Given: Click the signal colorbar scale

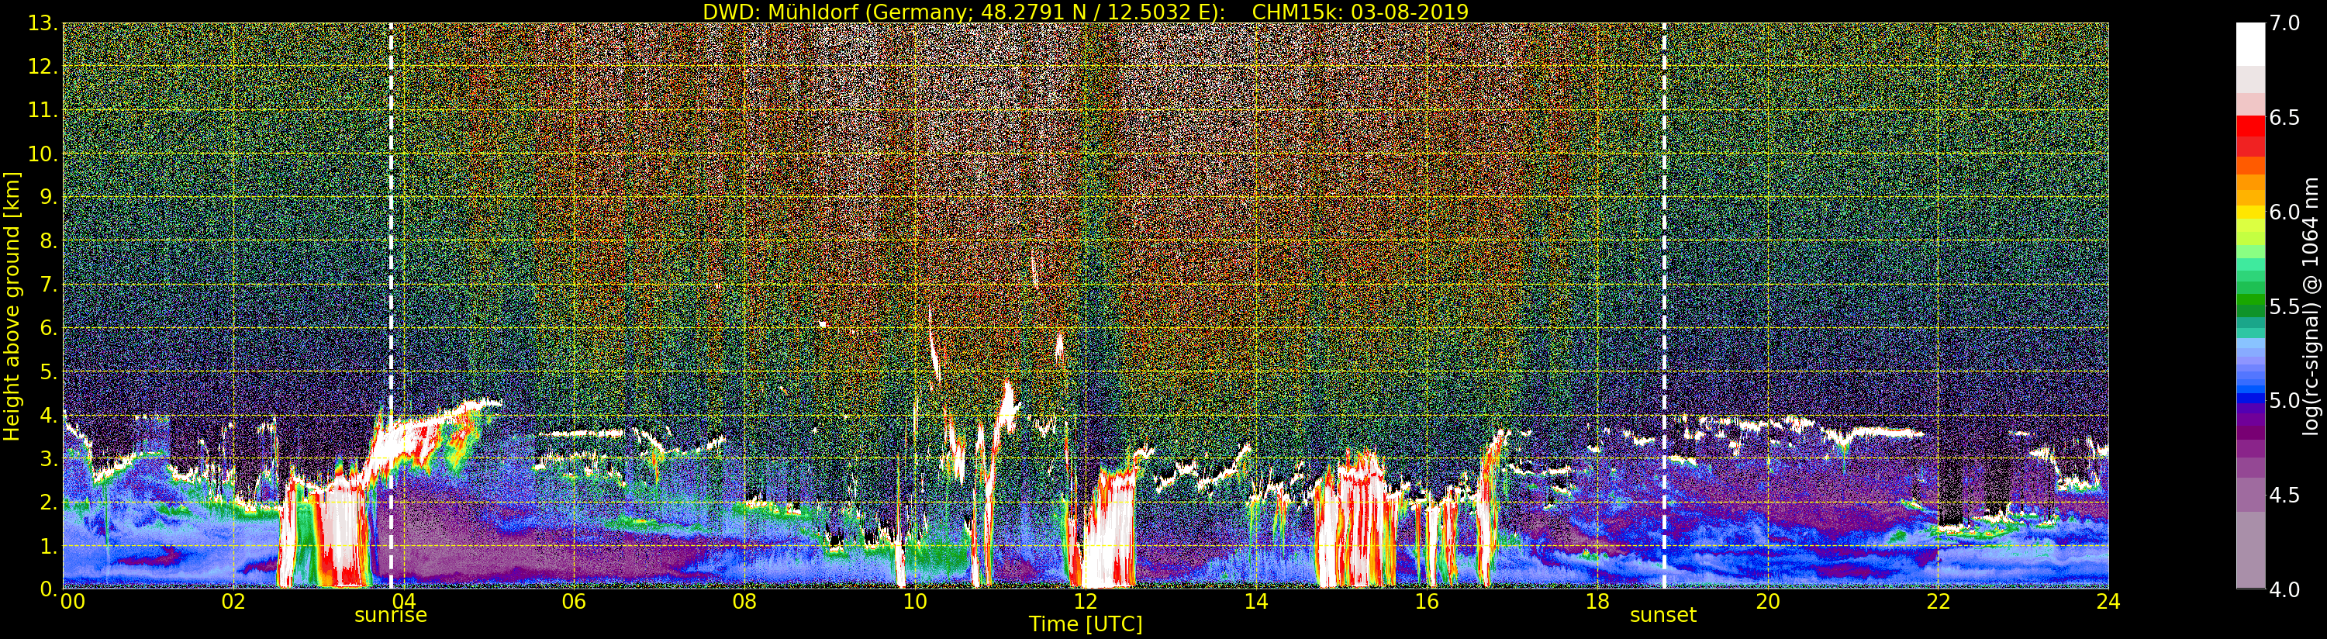Looking at the screenshot, I should (2250, 306).
